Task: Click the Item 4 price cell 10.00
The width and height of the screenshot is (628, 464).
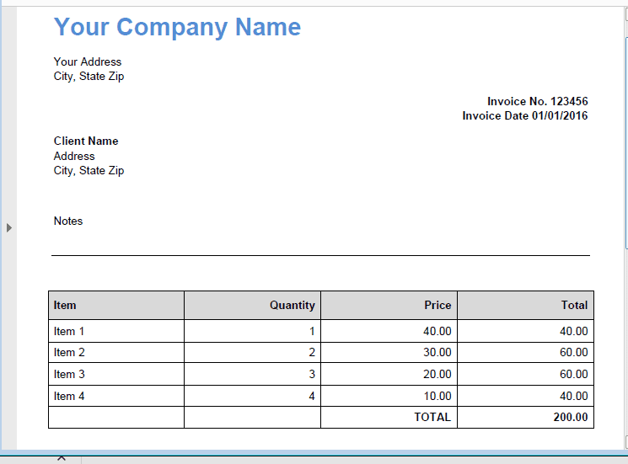Action: (389, 396)
